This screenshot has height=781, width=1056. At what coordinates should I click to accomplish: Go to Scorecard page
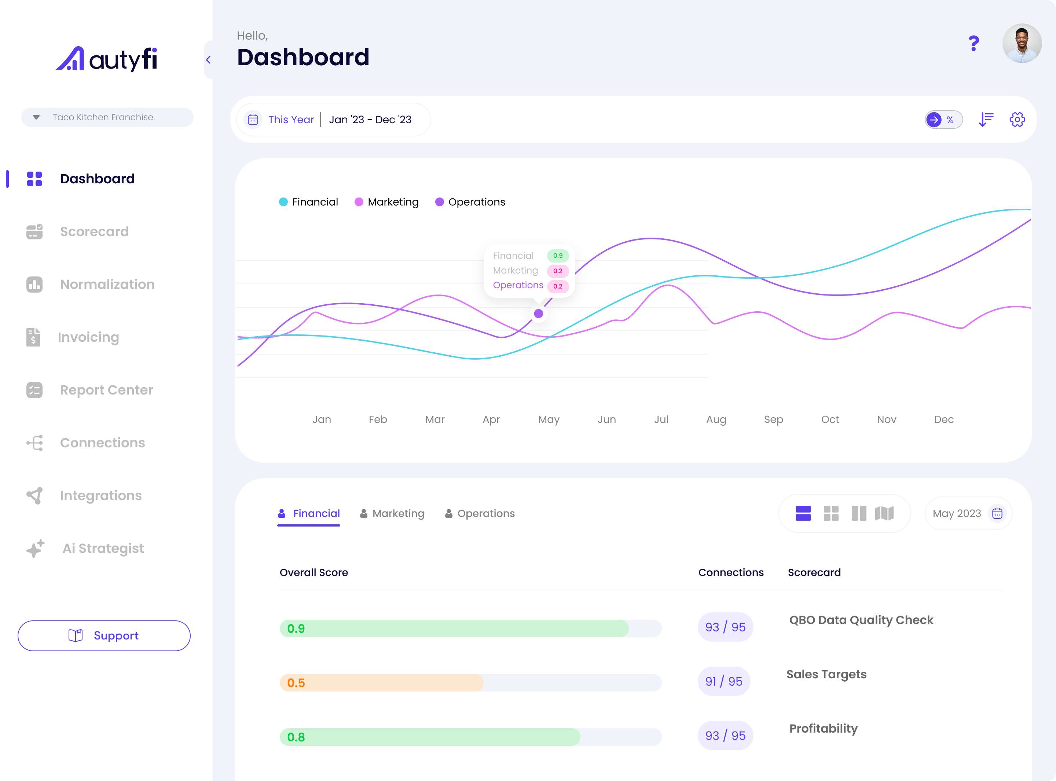coord(95,232)
